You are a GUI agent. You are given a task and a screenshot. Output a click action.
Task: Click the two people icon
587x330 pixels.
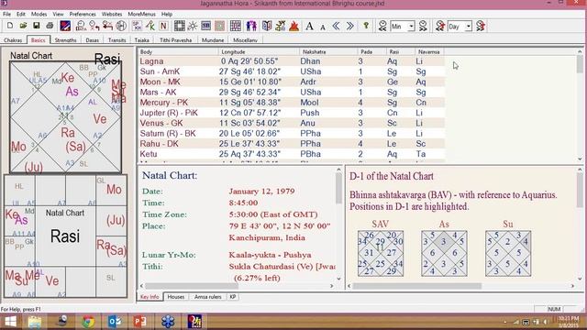click(251, 26)
